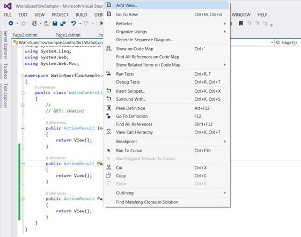Choose Go To Definition menu item
This screenshot has width=301, height=237.
167,116
